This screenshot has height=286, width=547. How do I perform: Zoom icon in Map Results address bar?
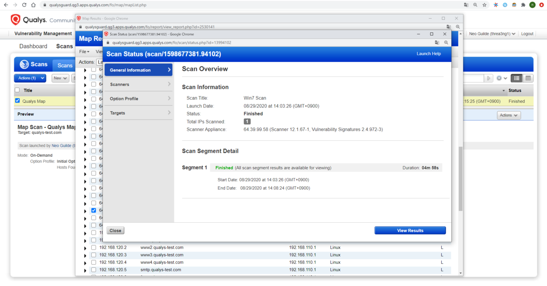[x=458, y=27]
